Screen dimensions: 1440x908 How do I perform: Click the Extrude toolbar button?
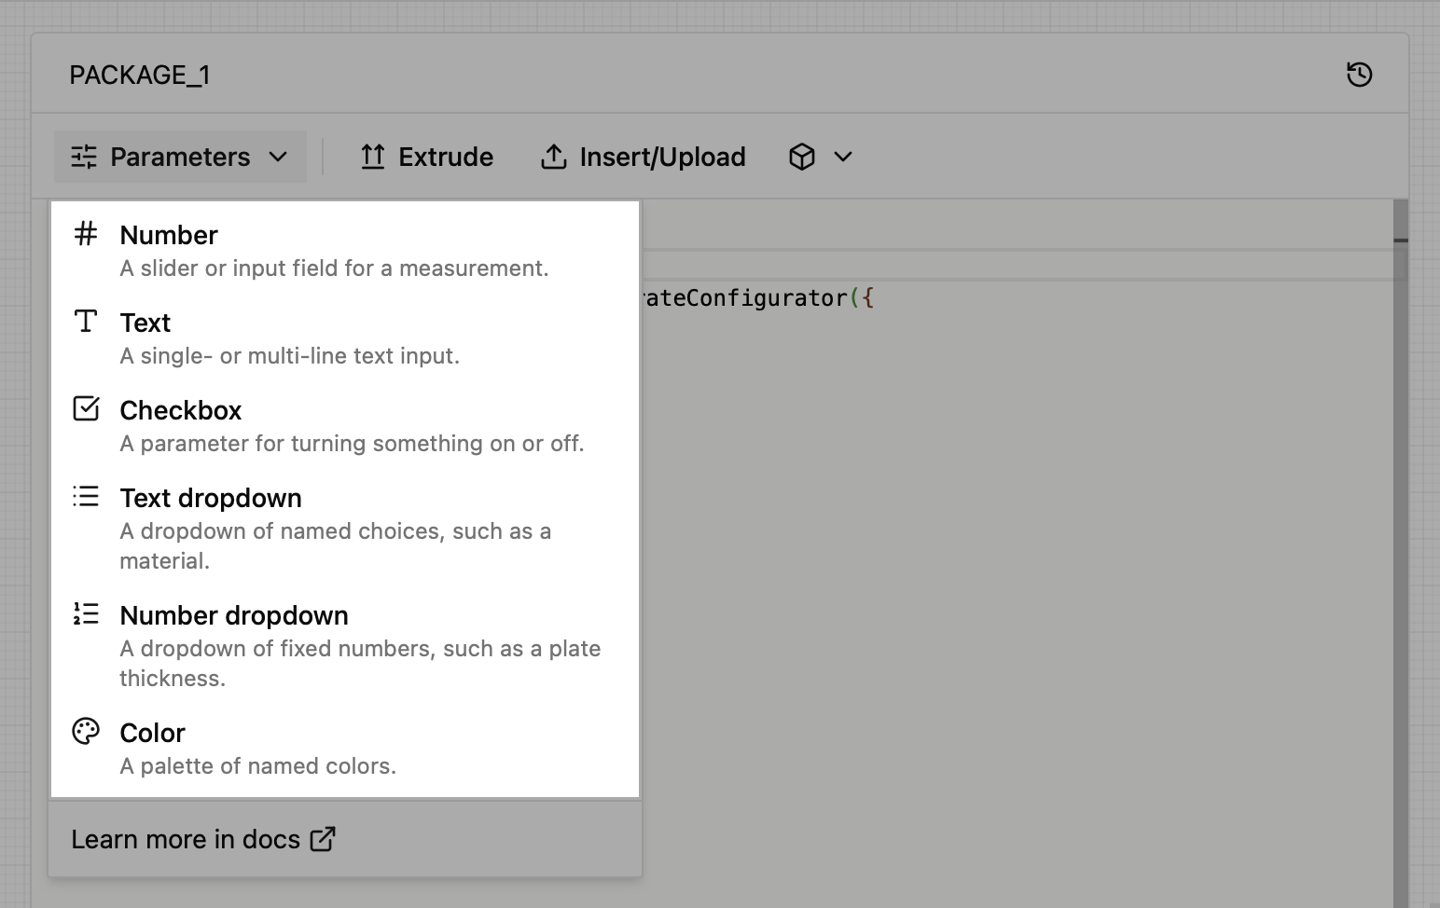coord(426,157)
